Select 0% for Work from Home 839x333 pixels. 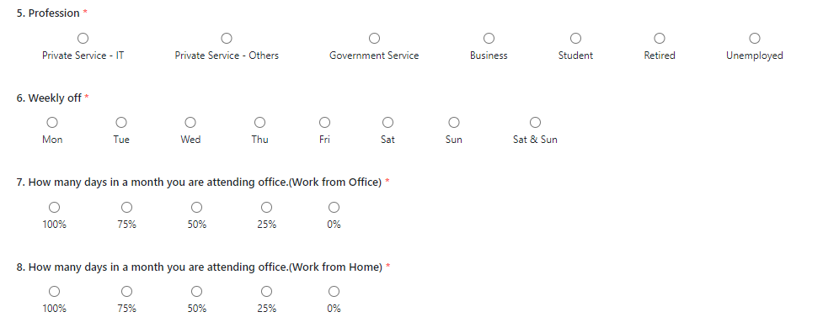pos(334,292)
